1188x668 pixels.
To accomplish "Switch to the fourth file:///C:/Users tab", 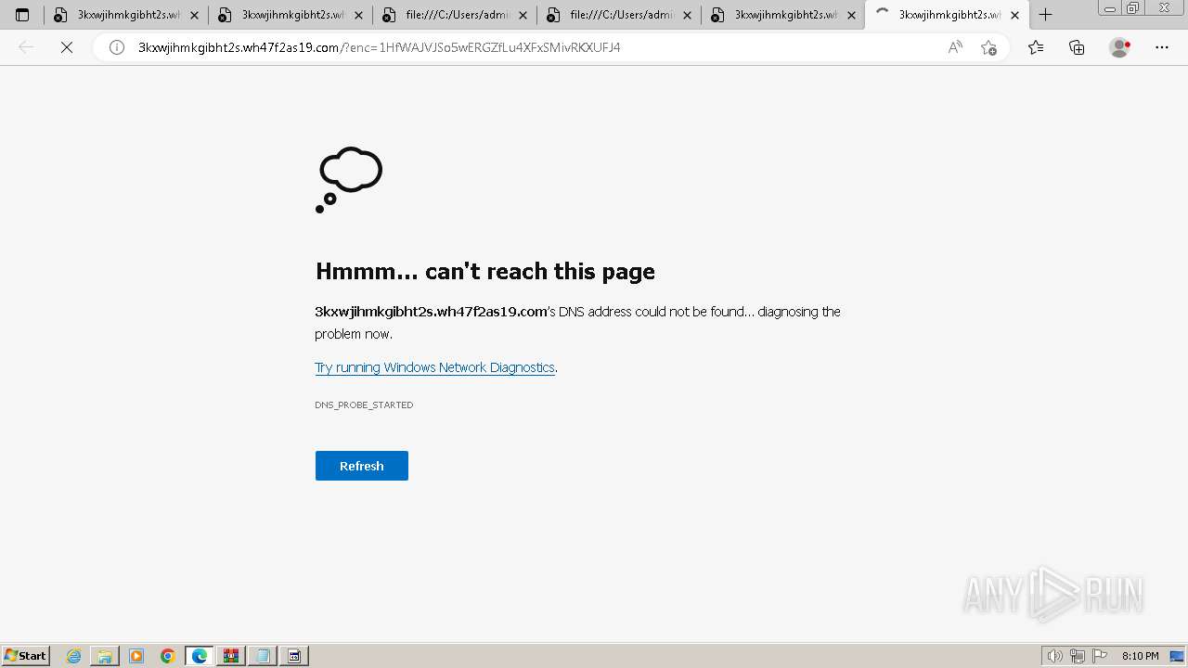I will click(x=619, y=15).
